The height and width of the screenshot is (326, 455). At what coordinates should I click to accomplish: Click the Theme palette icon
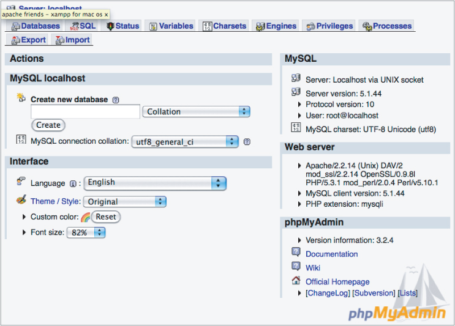(21, 199)
